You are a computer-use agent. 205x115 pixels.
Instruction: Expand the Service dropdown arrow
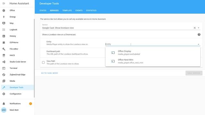[199, 28]
